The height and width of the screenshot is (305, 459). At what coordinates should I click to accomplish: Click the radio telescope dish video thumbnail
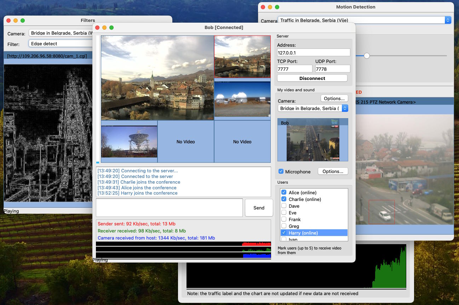(129, 142)
